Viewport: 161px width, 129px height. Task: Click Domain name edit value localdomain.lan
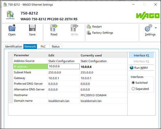pos(59,101)
